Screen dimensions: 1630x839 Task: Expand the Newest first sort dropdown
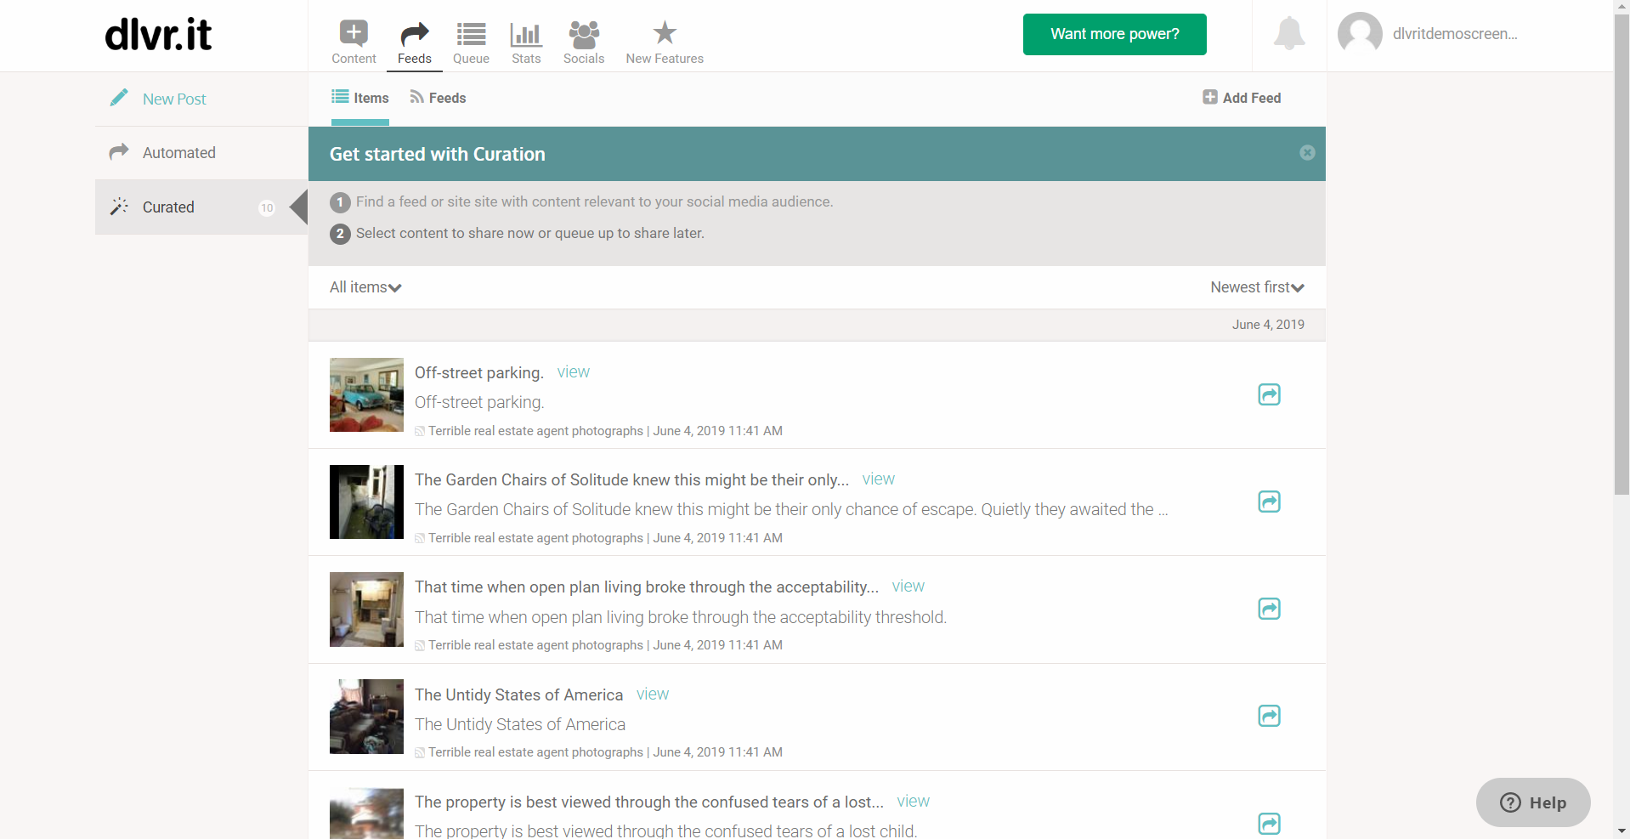[1257, 287]
